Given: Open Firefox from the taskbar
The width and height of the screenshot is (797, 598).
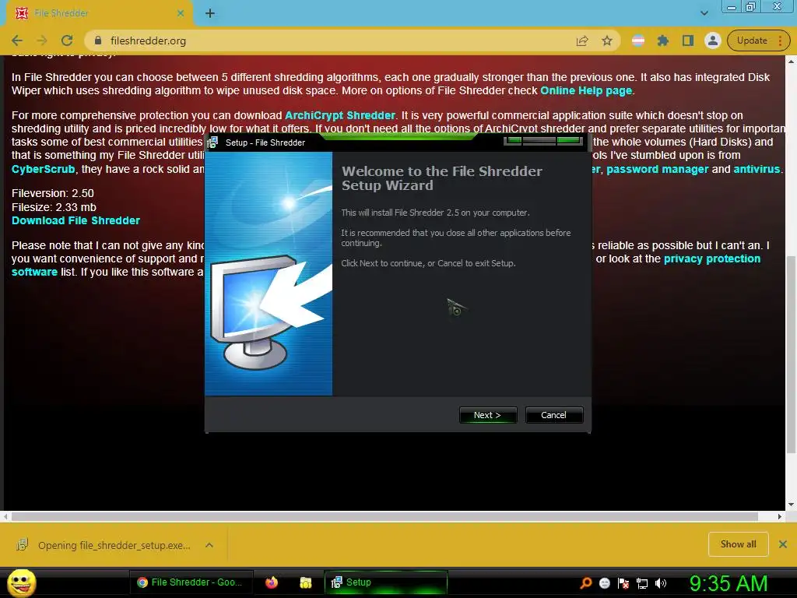Looking at the screenshot, I should tap(272, 582).
